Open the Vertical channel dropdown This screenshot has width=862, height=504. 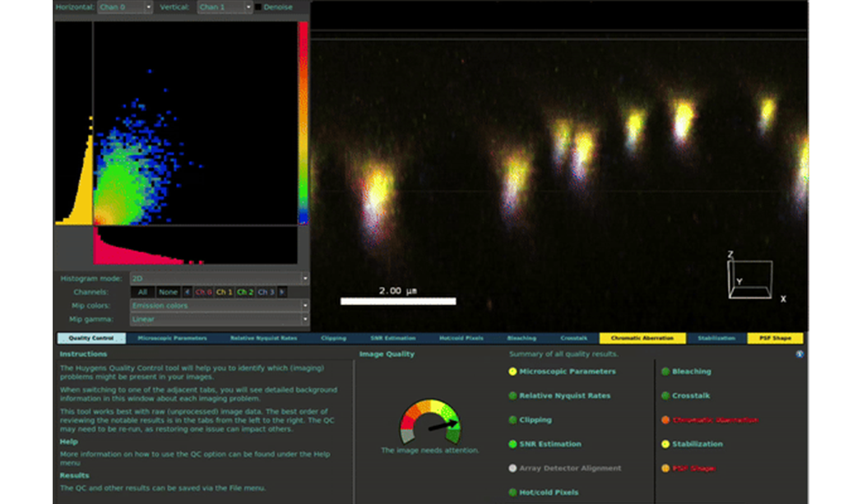click(224, 7)
